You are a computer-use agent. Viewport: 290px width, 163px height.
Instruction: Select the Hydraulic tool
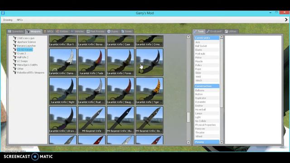(x=207, y=53)
